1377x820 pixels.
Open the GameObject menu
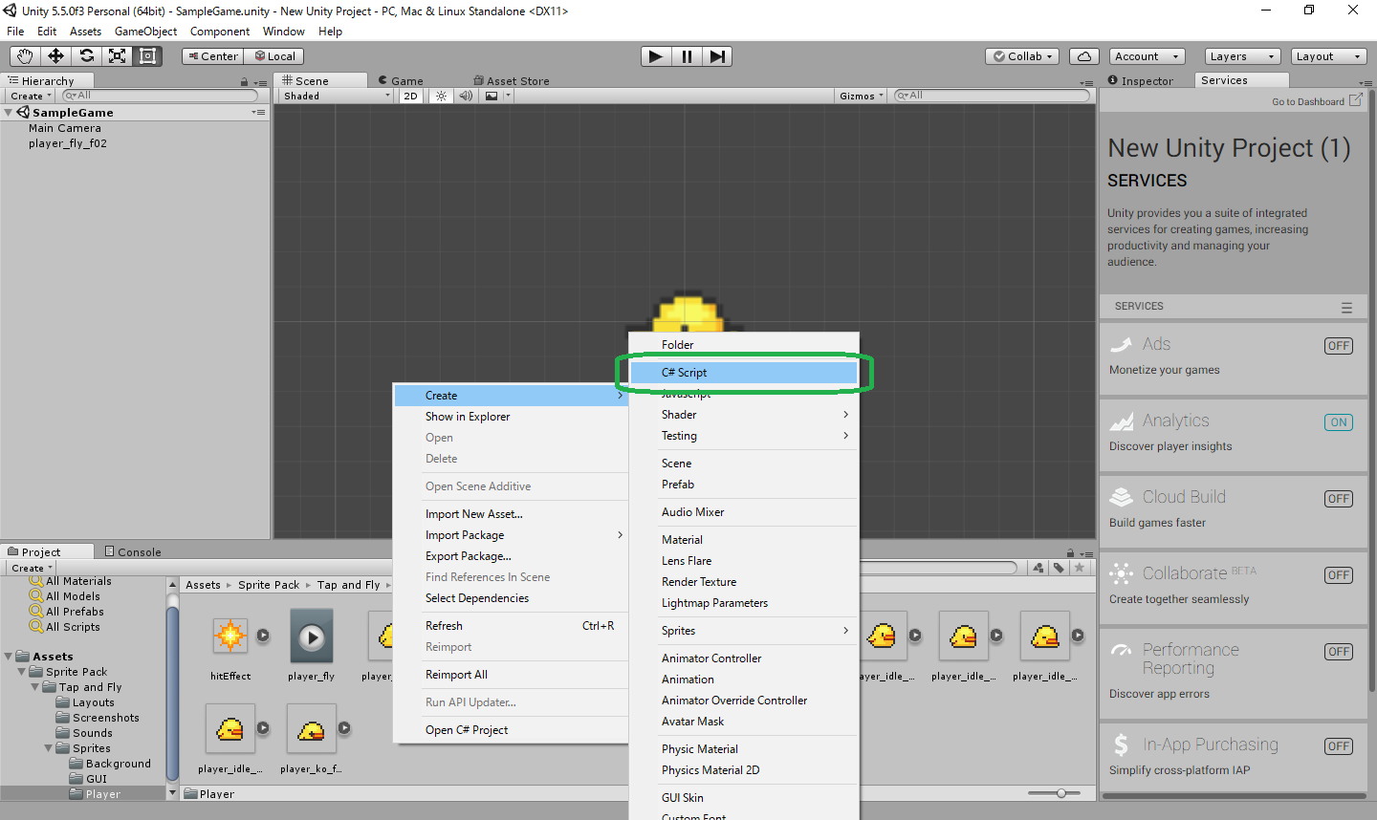tap(145, 31)
